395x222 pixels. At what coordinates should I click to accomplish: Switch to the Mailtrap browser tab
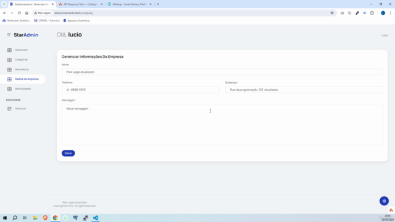pyautogui.click(x=130, y=4)
